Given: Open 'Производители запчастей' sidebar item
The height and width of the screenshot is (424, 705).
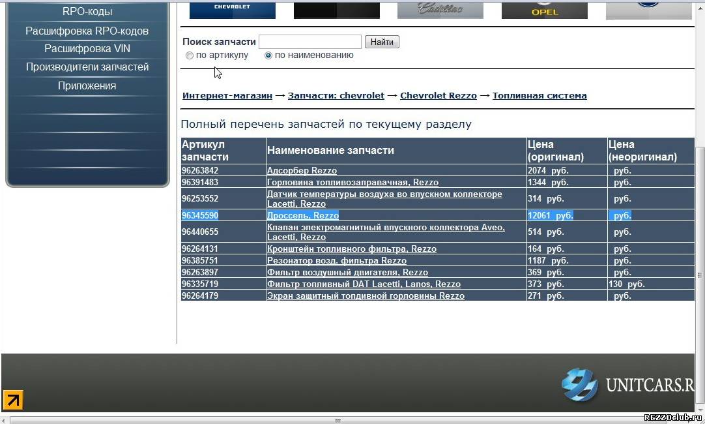Looking at the screenshot, I should pos(87,67).
